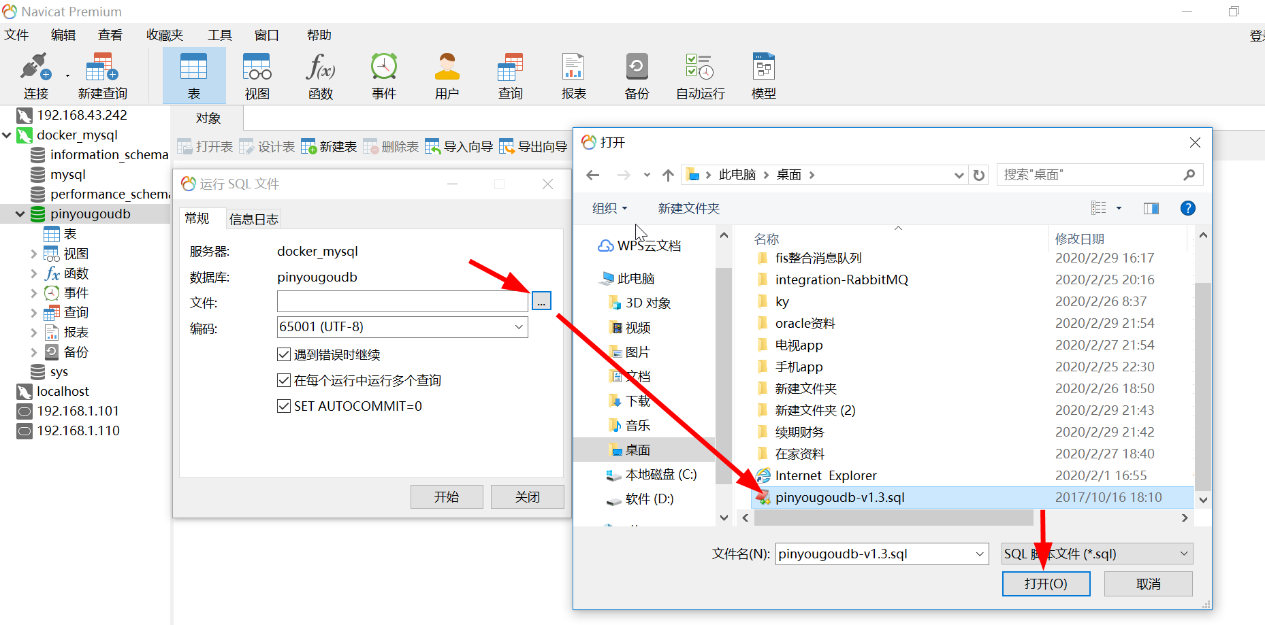Open the View (视图) toolbar icon

tap(257, 75)
